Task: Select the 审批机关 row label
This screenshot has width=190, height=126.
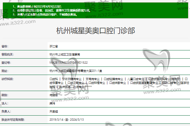Action: coord(7,54)
